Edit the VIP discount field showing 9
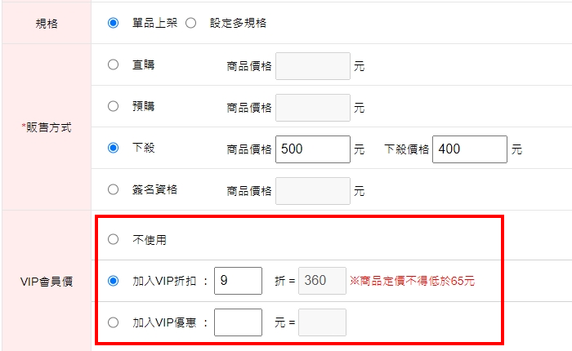The width and height of the screenshot is (572, 351). click(x=238, y=282)
